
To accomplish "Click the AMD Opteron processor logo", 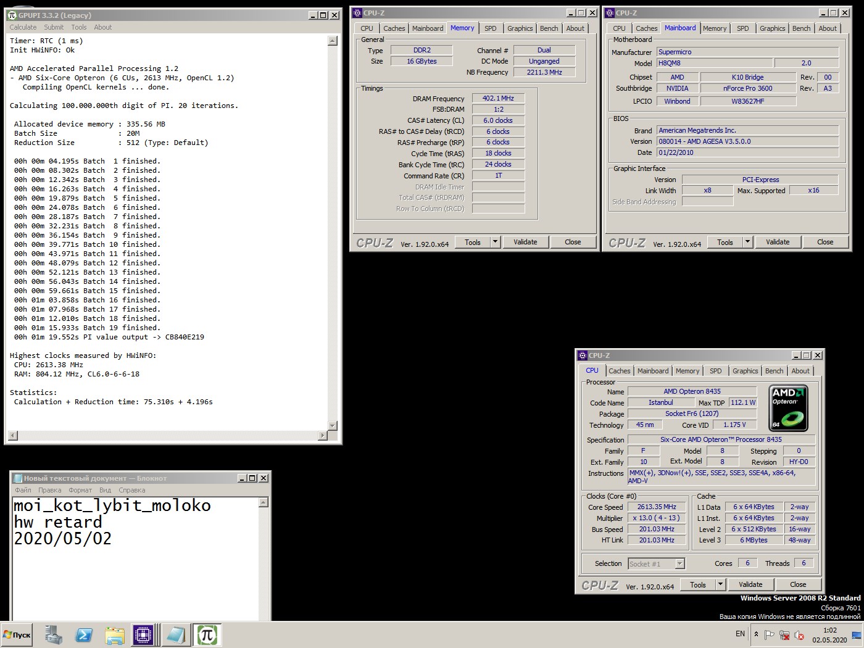I will coord(789,408).
